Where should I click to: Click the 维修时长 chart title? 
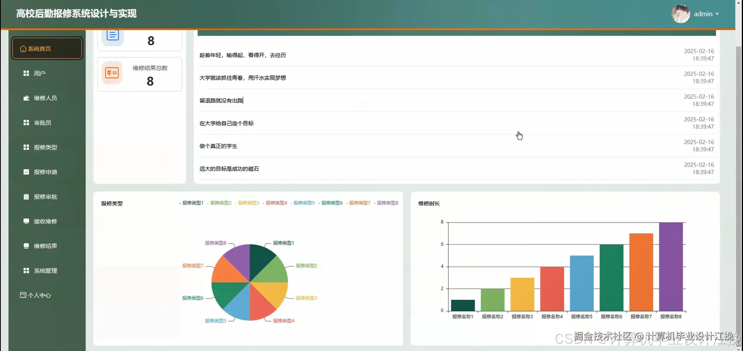click(x=429, y=203)
